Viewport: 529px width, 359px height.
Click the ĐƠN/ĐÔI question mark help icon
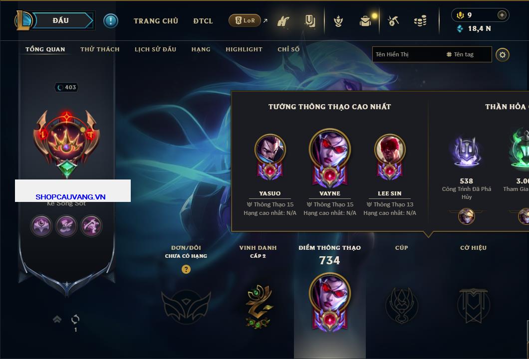[186, 269]
